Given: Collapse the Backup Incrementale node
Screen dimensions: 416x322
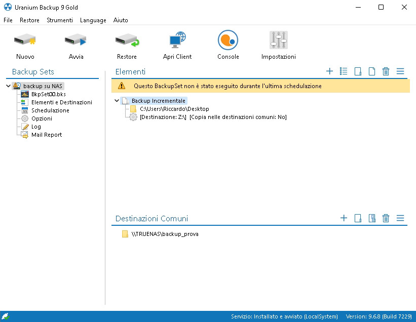Looking at the screenshot, I should tap(117, 101).
